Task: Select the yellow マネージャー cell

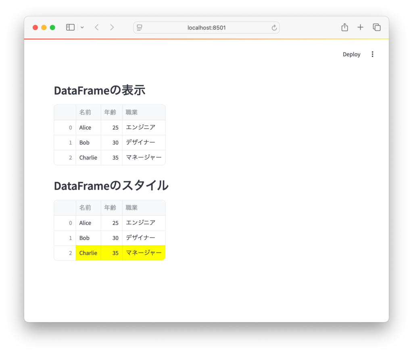Action: [x=144, y=253]
